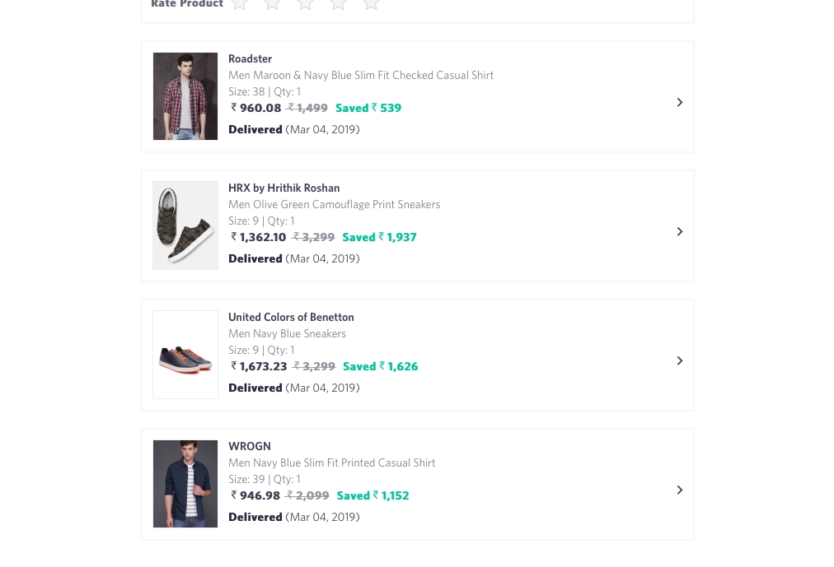Click the saved amount on the HRX order

click(x=379, y=236)
